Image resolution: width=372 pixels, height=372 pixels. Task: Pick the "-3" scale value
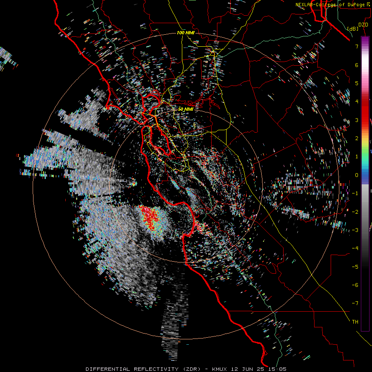[x=355, y=230]
